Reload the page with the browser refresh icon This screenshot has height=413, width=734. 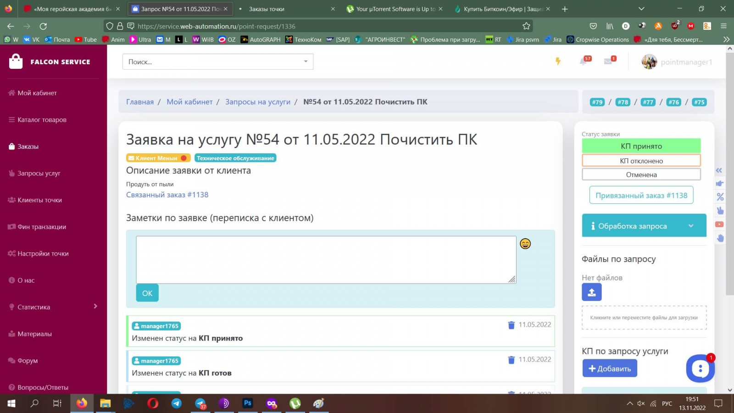coord(44,26)
